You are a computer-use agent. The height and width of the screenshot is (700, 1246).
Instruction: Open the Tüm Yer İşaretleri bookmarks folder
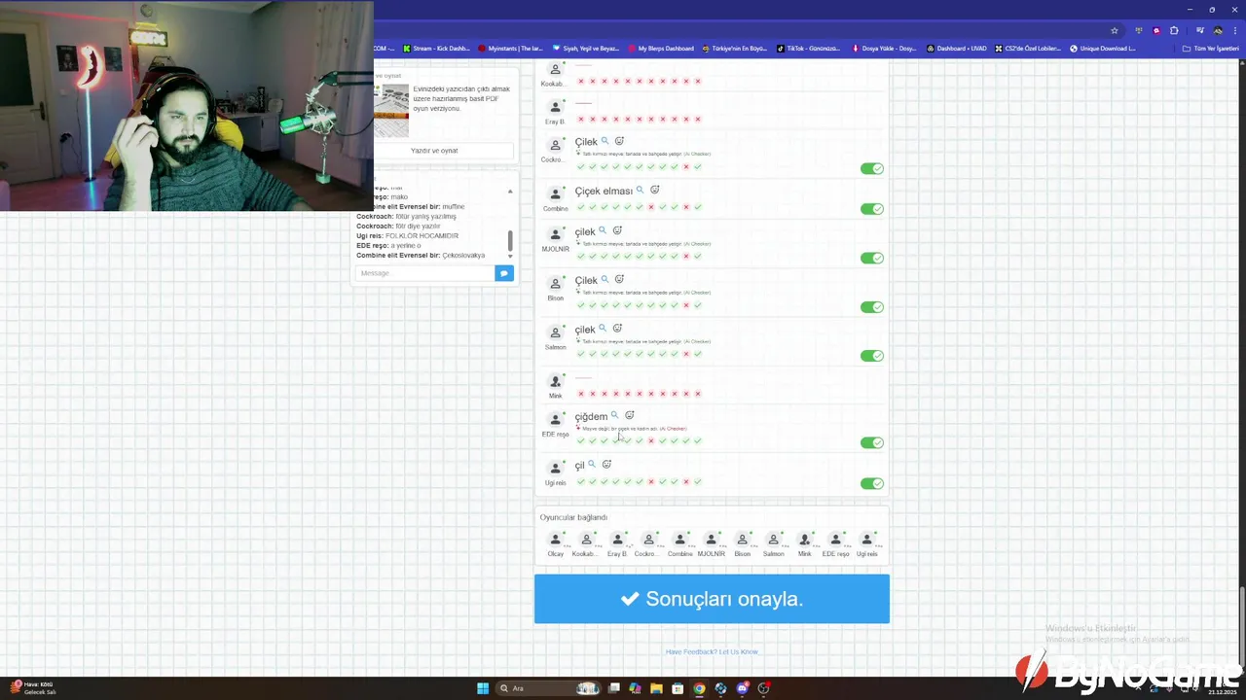coord(1212,48)
